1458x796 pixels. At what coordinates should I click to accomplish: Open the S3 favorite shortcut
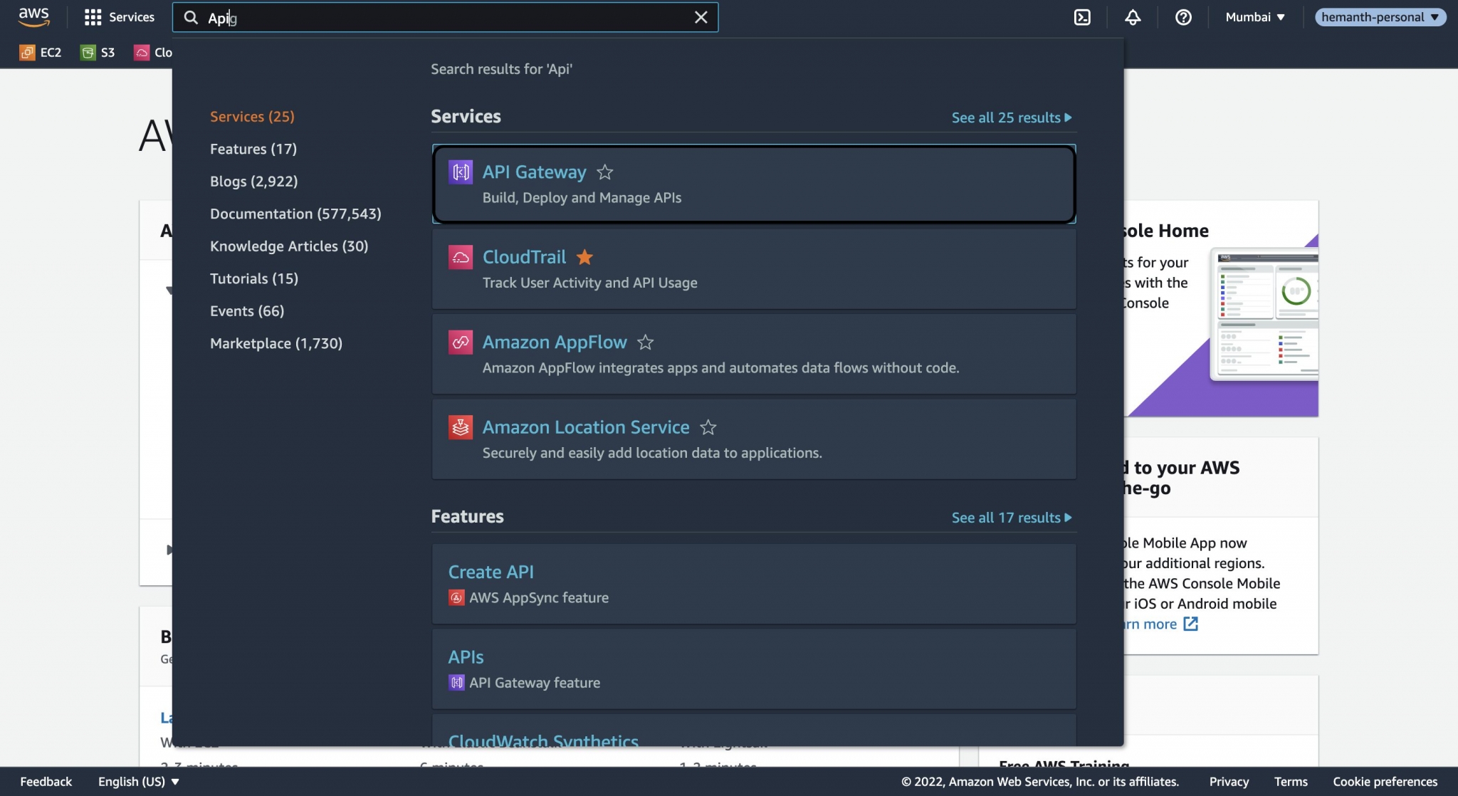coord(98,52)
